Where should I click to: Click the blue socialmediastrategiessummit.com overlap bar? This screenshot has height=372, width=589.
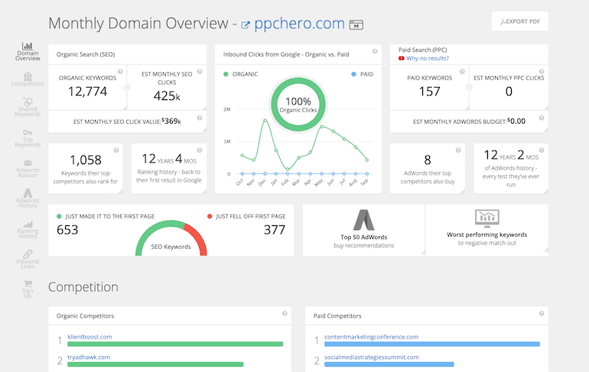pyautogui.click(x=389, y=364)
